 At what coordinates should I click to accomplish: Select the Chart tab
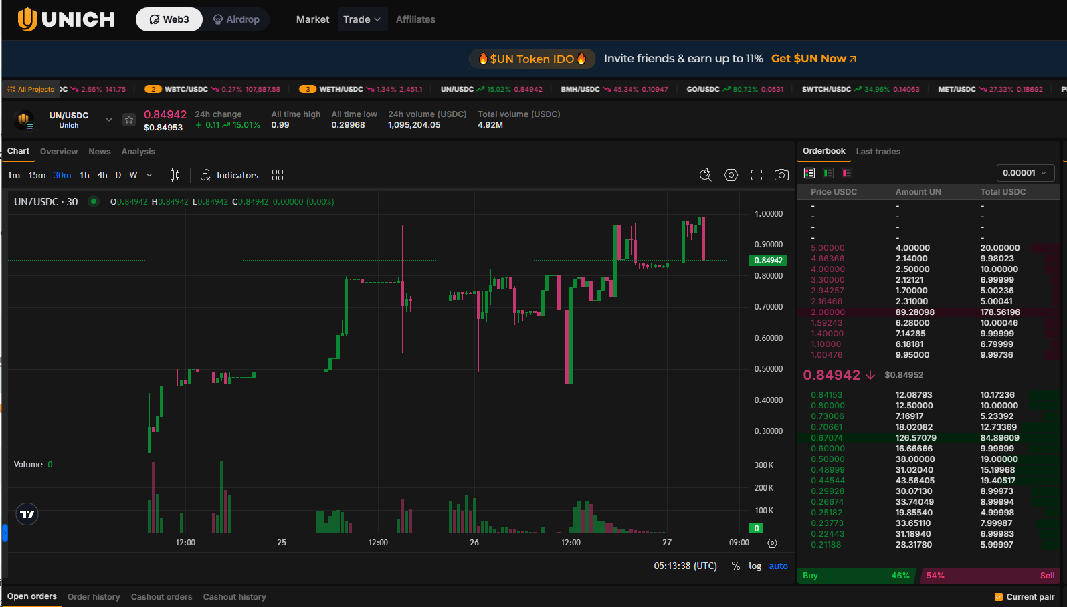pyautogui.click(x=18, y=151)
